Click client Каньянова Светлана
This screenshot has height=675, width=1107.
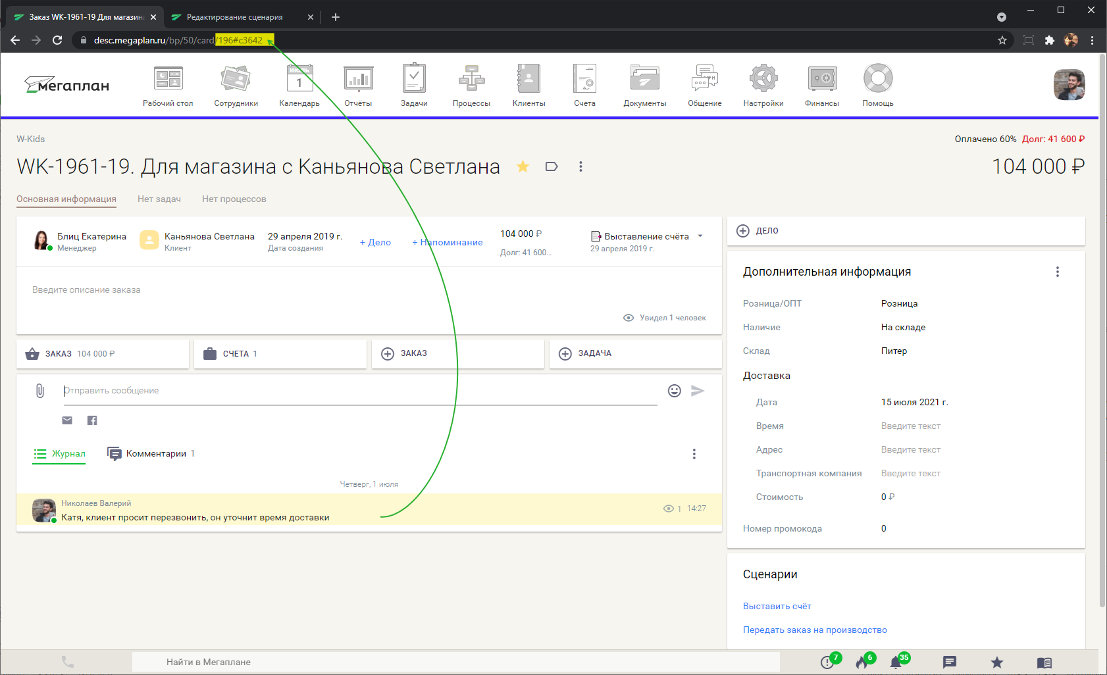click(209, 236)
